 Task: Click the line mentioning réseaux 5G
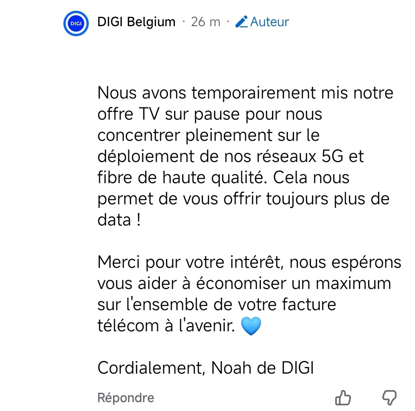point(231,156)
